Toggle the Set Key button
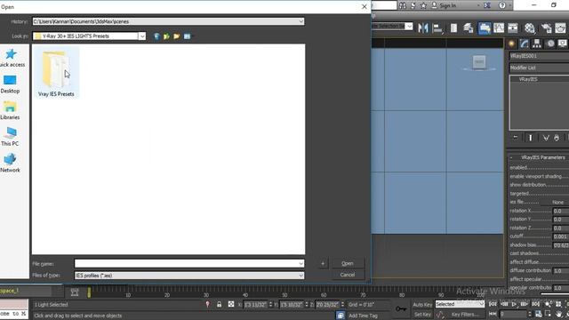 tap(422, 315)
